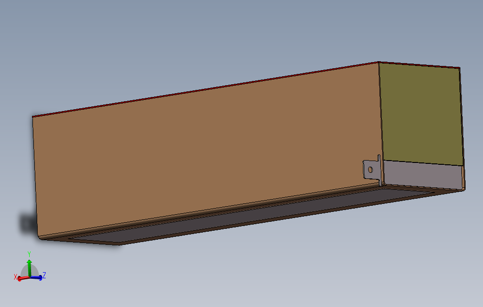Select the round hole in the mounting tab
Screen dimensions: 483x307
[370, 170]
